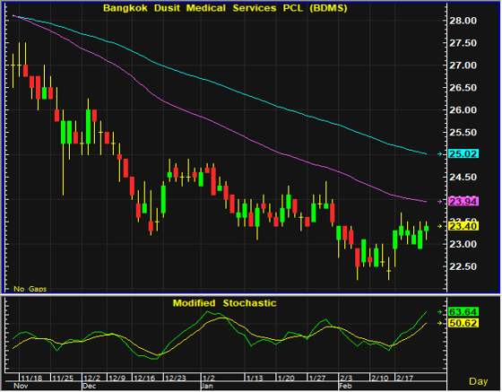Click the 2/17 date axis marker
The width and height of the screenshot is (502, 392).
click(404, 378)
